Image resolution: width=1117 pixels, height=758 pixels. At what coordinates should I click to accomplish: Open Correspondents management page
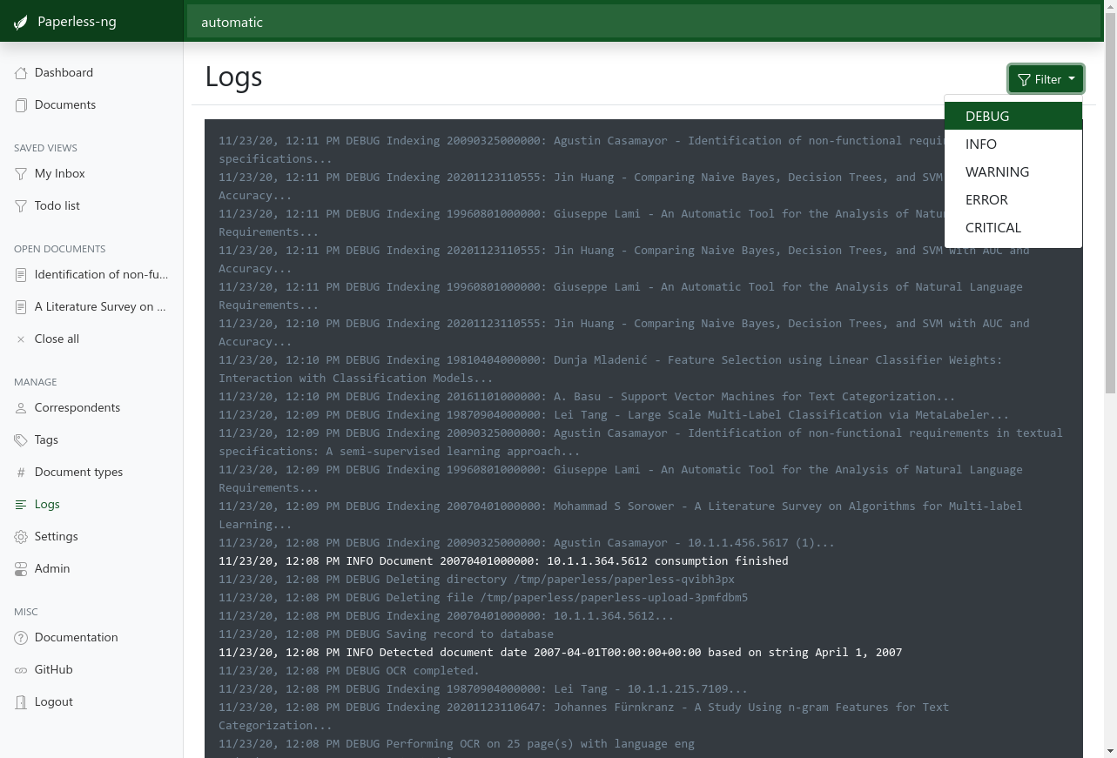pyautogui.click(x=77, y=408)
